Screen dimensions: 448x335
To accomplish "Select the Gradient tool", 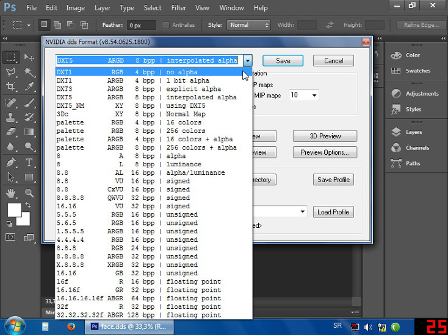I will tap(29, 132).
